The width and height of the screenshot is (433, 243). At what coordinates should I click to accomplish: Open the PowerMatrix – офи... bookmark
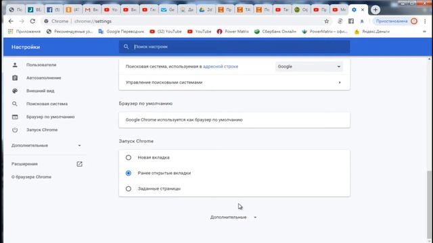point(325,32)
